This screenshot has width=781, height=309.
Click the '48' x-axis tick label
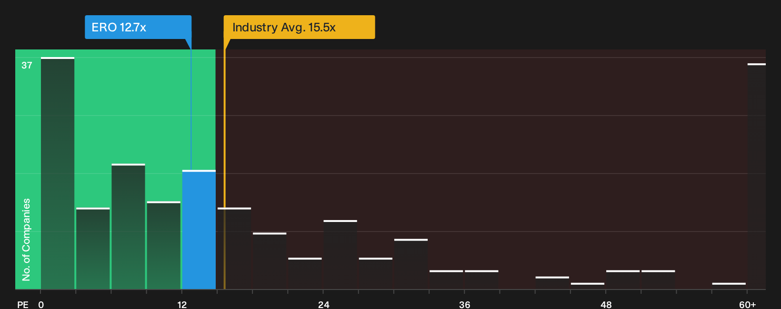click(606, 304)
